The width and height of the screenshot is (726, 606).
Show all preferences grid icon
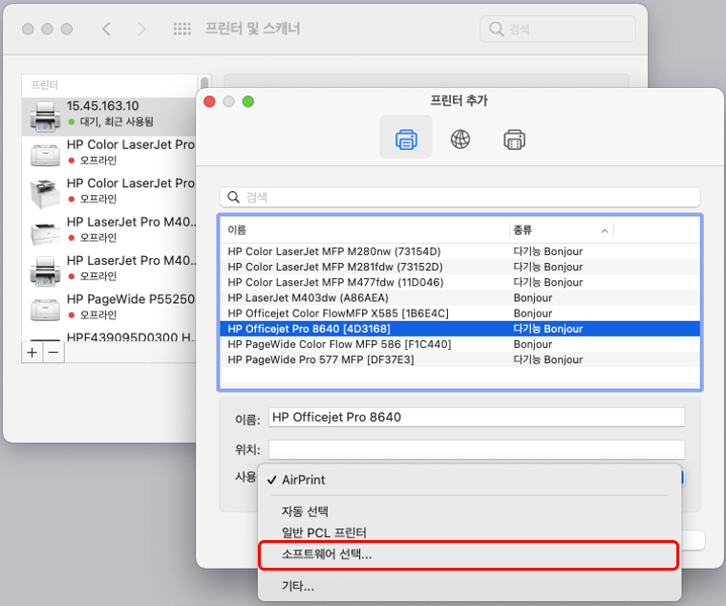click(x=181, y=29)
